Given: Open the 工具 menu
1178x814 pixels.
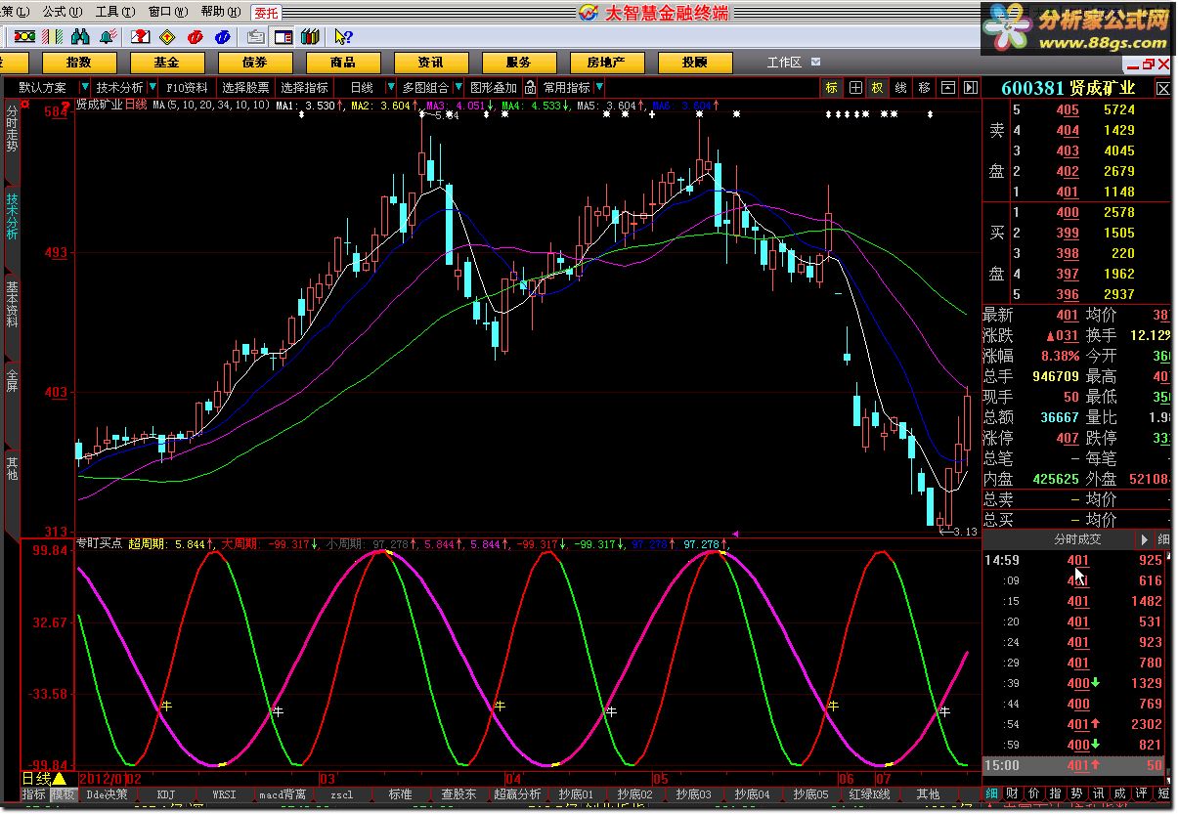Looking at the screenshot, I should pyautogui.click(x=113, y=12).
